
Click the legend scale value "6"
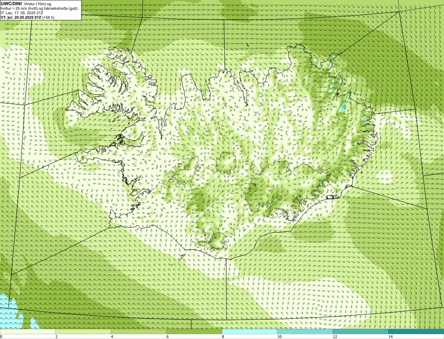[167, 337]
